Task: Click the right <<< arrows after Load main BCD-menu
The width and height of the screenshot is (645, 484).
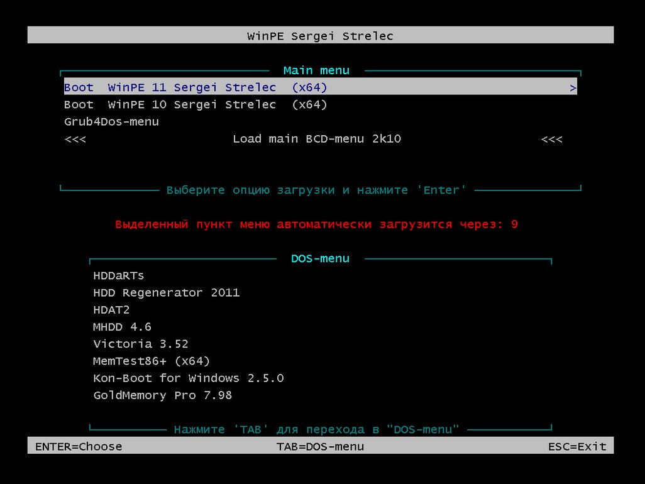Action: [x=551, y=139]
